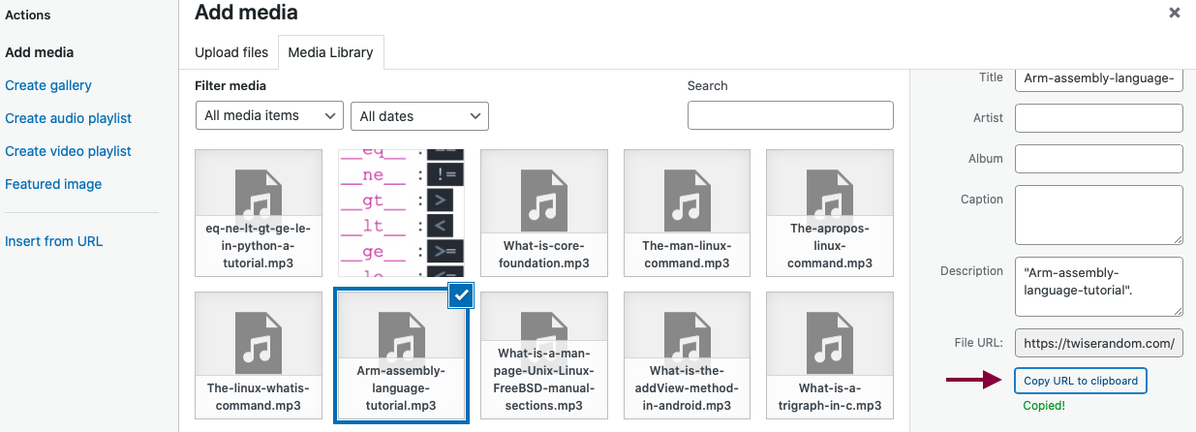The image size is (1196, 432).
Task: Click into the Artist field
Action: click(1099, 118)
